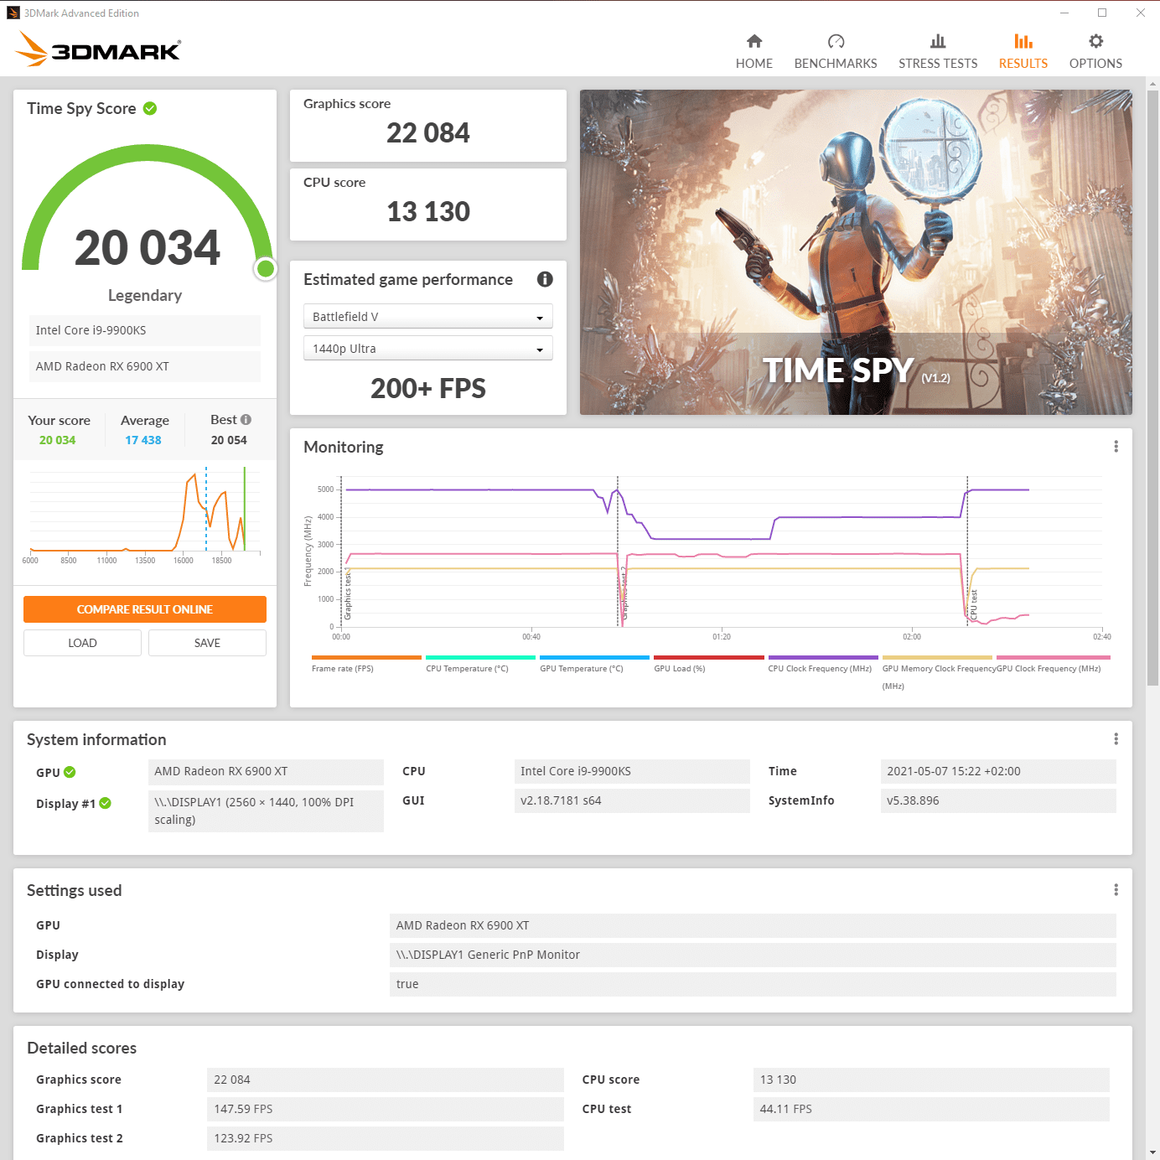This screenshot has height=1160, width=1160.
Task: Open the 1440p Ultra resolution dropdown
Action: tap(427, 348)
